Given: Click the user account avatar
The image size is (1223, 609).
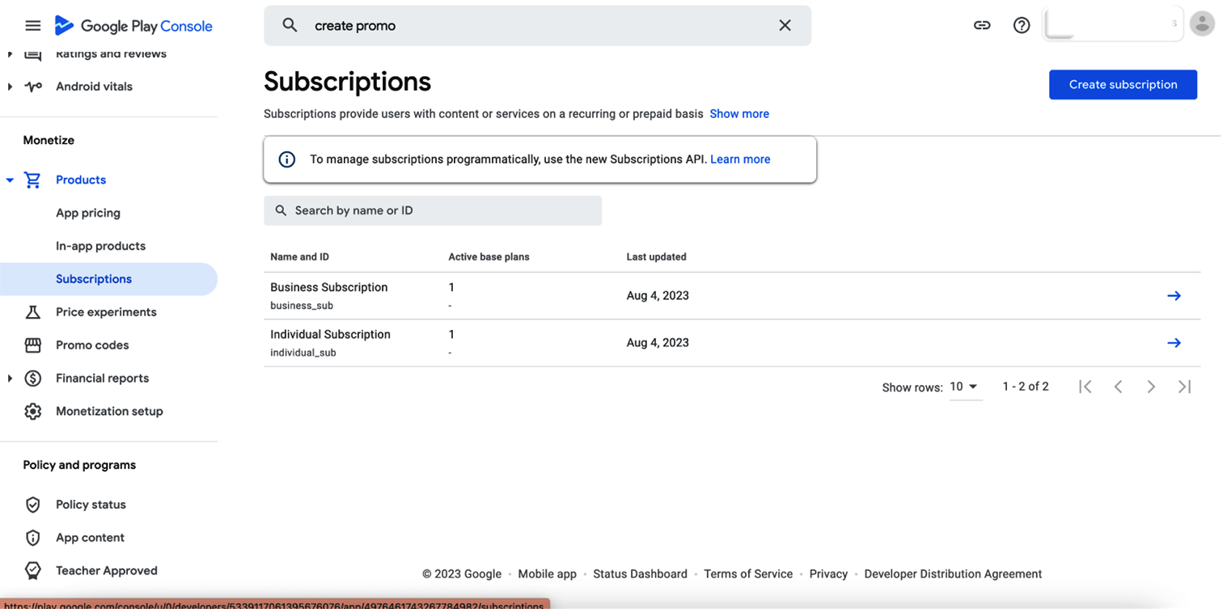Looking at the screenshot, I should point(1202,24).
